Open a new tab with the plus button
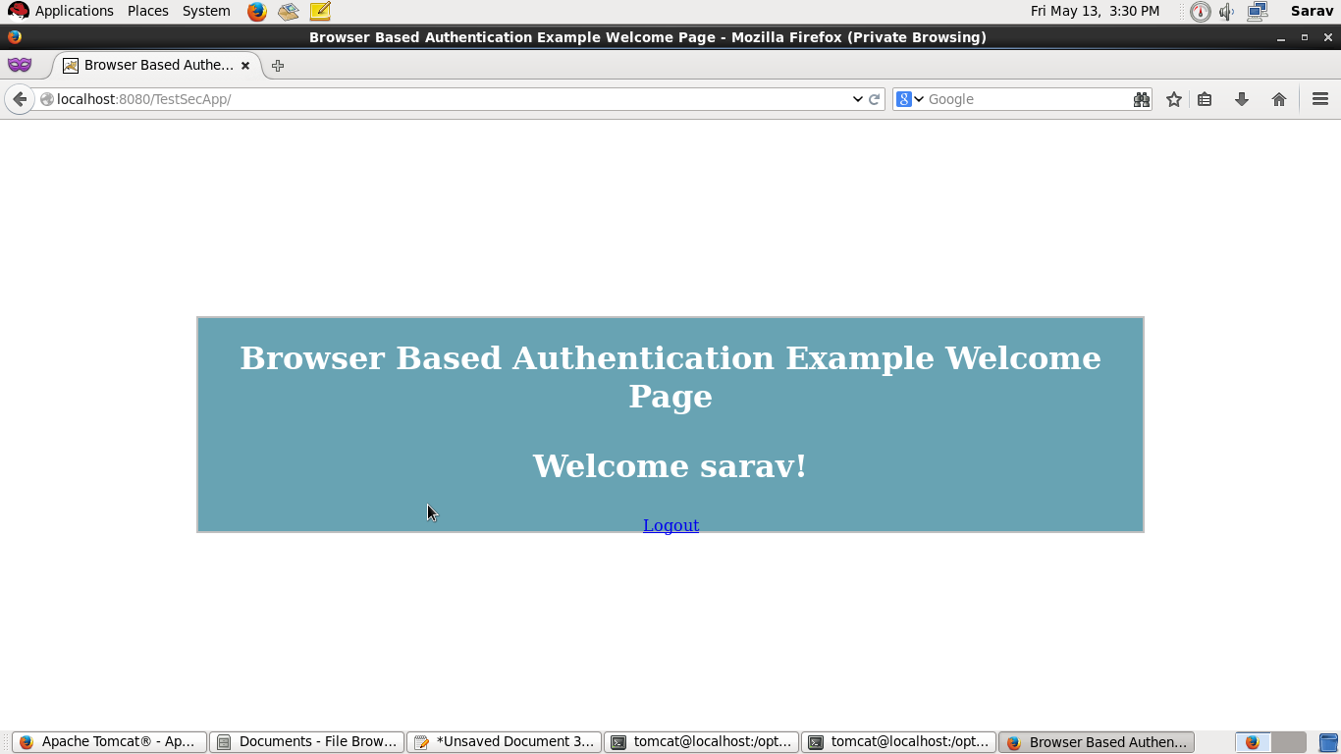 coord(277,66)
